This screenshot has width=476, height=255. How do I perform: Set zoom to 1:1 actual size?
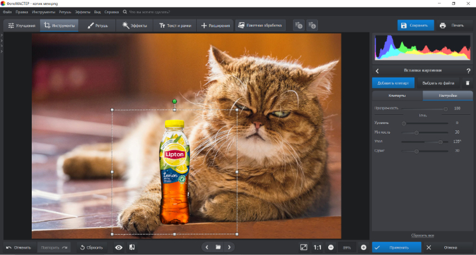point(317,247)
